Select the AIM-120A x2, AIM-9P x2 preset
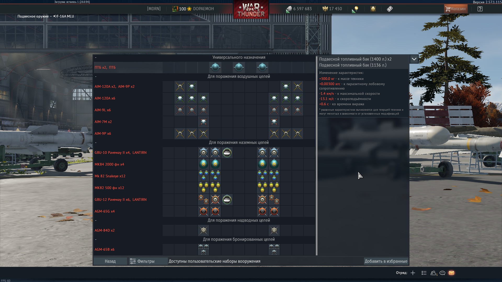Screen dimensions: 502x282 (204, 86)
